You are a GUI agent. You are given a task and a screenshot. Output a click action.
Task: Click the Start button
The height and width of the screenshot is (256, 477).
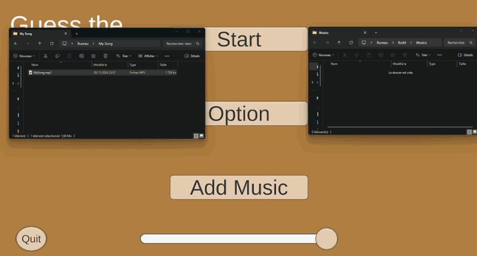pyautogui.click(x=256, y=39)
